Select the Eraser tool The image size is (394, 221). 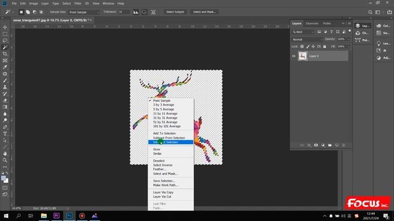click(x=5, y=101)
